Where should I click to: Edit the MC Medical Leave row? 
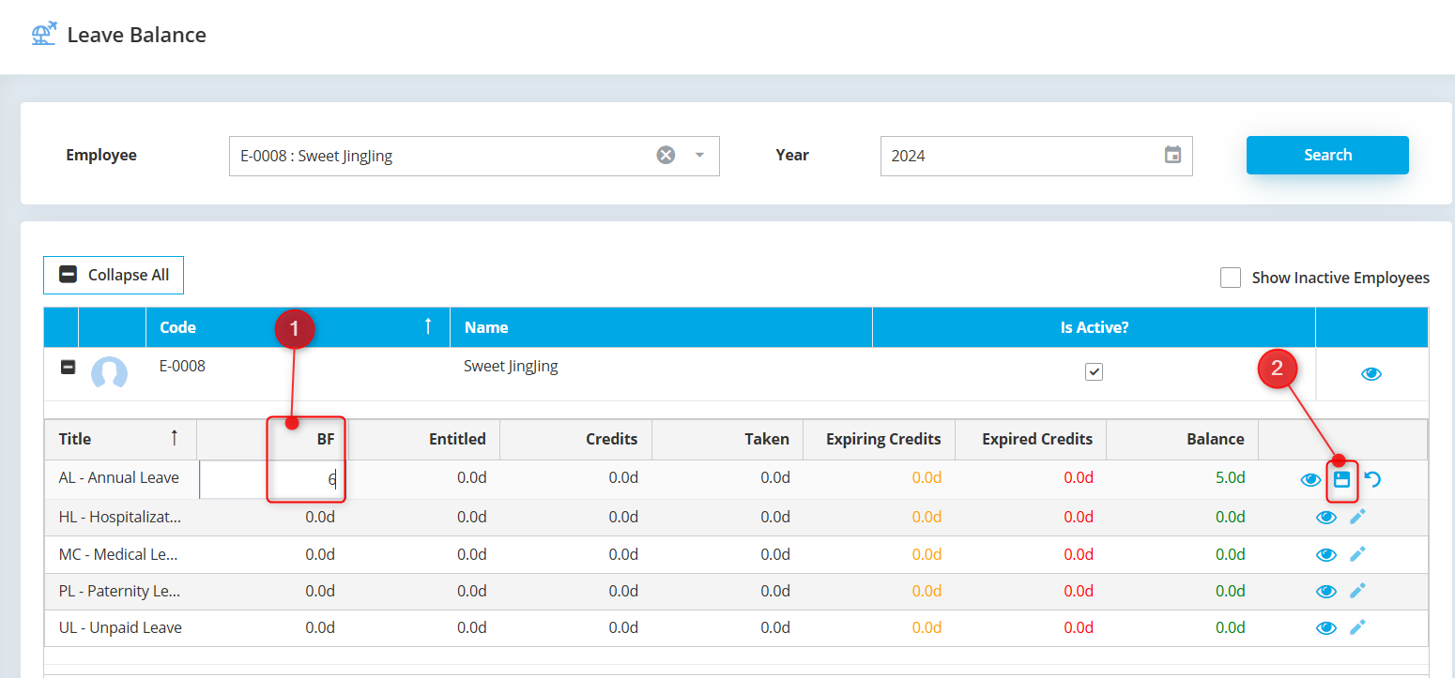point(1357,553)
